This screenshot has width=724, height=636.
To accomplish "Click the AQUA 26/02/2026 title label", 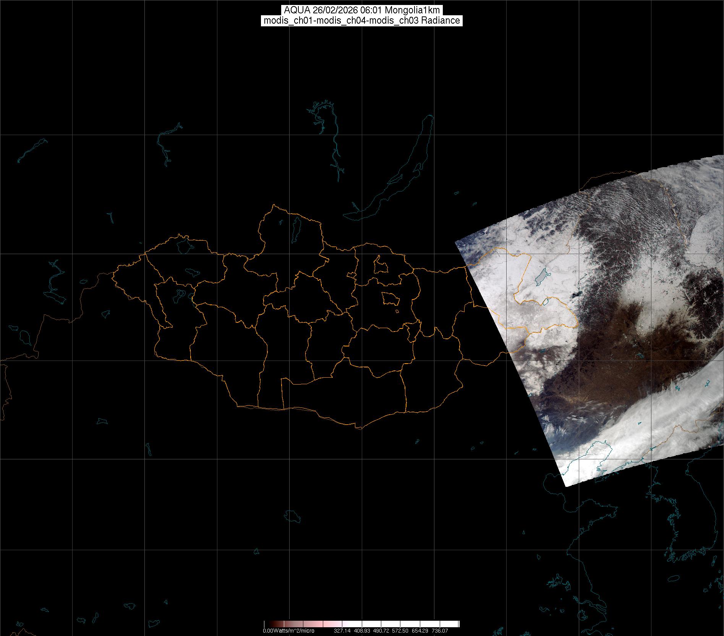I will (x=362, y=10).
